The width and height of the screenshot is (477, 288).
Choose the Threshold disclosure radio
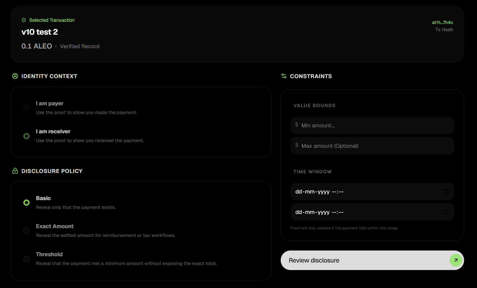[x=26, y=259]
